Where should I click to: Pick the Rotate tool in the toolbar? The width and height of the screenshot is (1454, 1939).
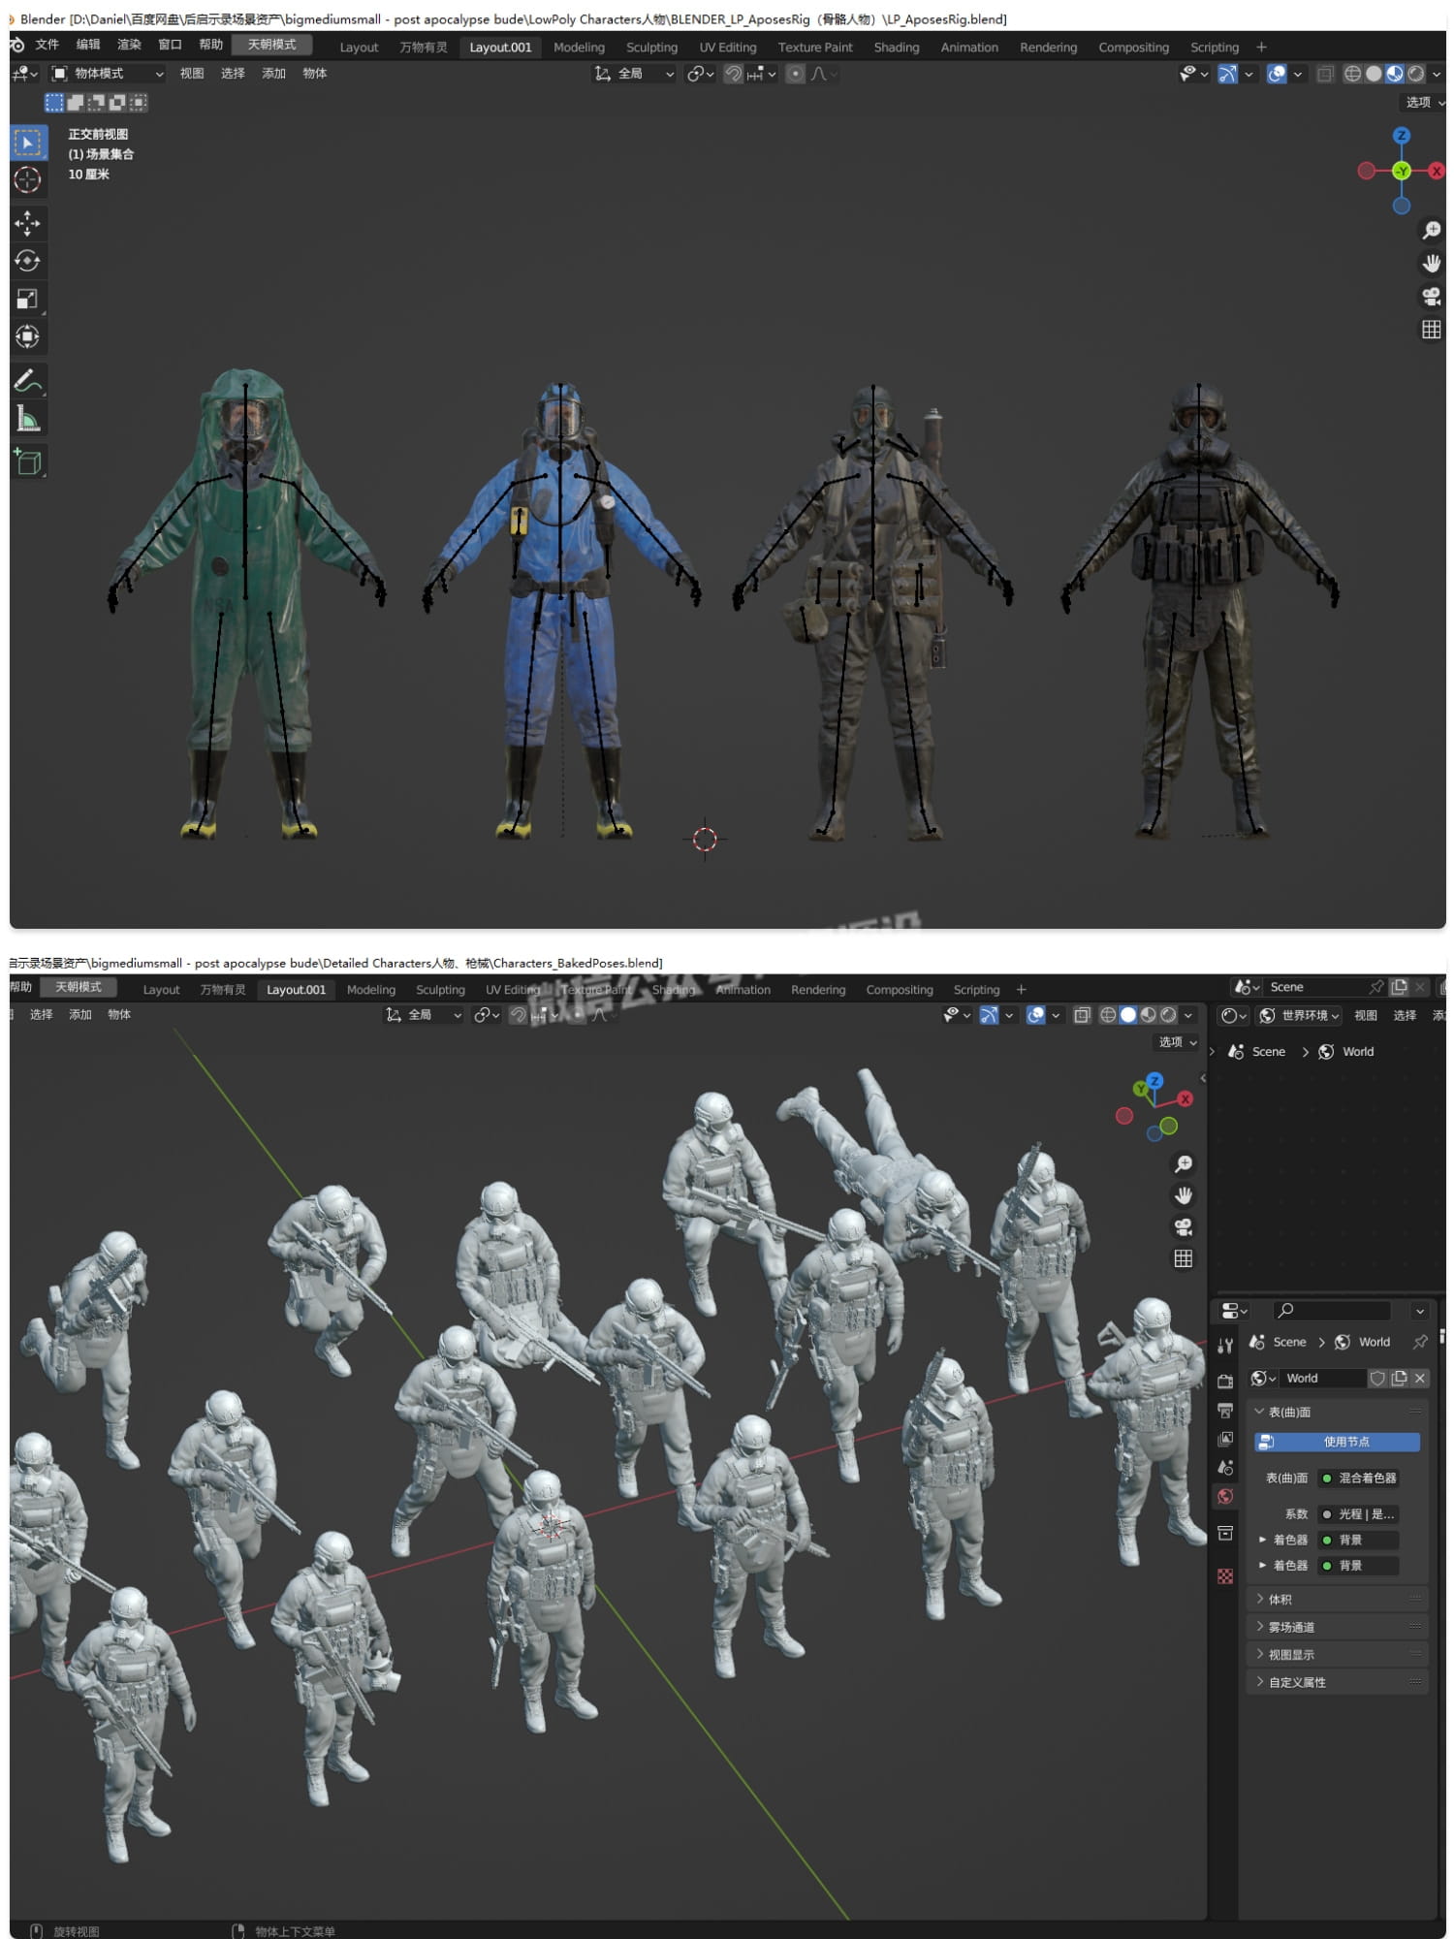27,261
